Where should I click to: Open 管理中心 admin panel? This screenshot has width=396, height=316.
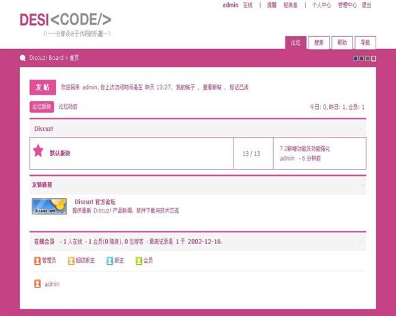pyautogui.click(x=348, y=5)
